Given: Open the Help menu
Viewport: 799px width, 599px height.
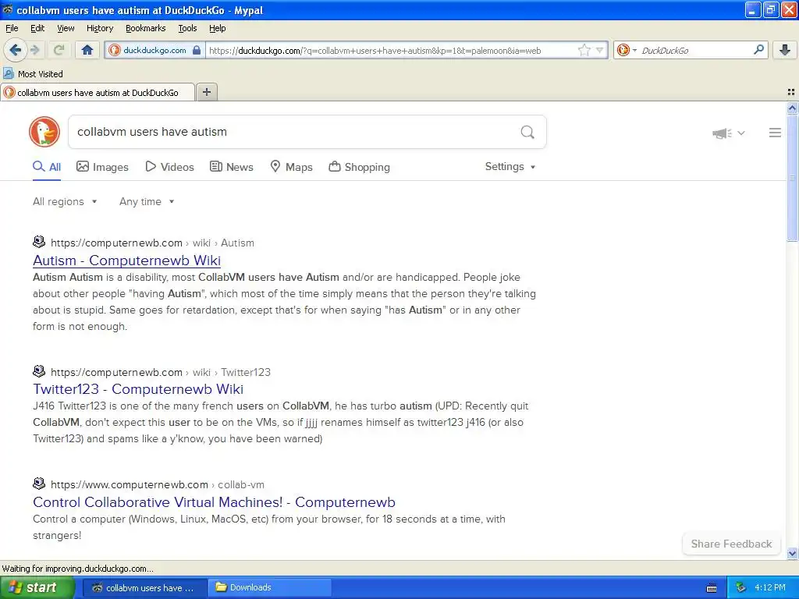Looking at the screenshot, I should click(x=218, y=29).
